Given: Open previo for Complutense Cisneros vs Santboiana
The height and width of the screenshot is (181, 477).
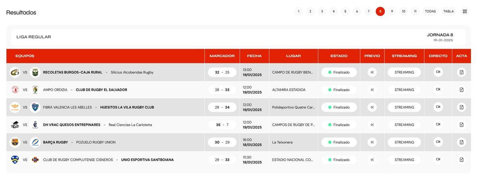Looking at the screenshot, I should pyautogui.click(x=372, y=160).
